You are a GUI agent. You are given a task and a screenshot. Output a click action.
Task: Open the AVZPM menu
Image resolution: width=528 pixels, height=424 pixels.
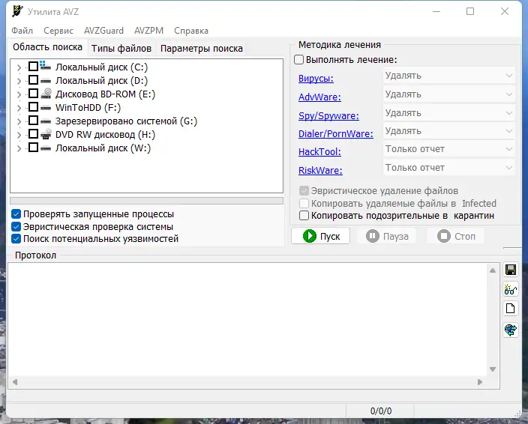[x=148, y=31]
